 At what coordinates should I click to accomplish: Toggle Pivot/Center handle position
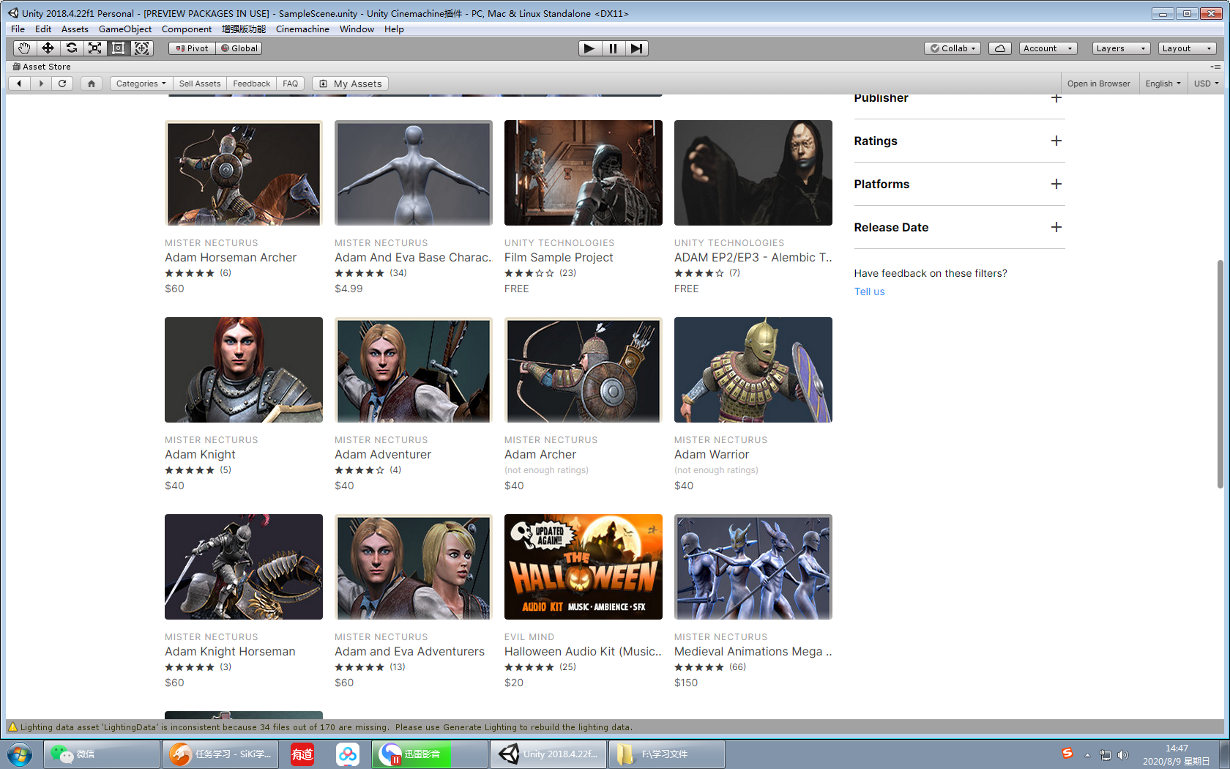coord(192,48)
